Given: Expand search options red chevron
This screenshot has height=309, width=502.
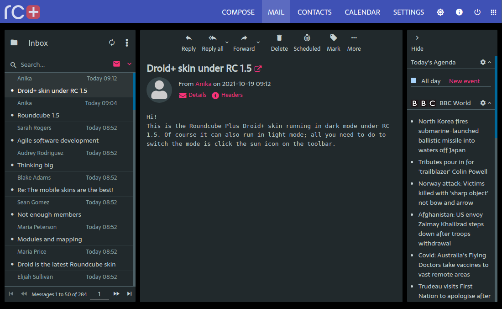Looking at the screenshot, I should [129, 64].
